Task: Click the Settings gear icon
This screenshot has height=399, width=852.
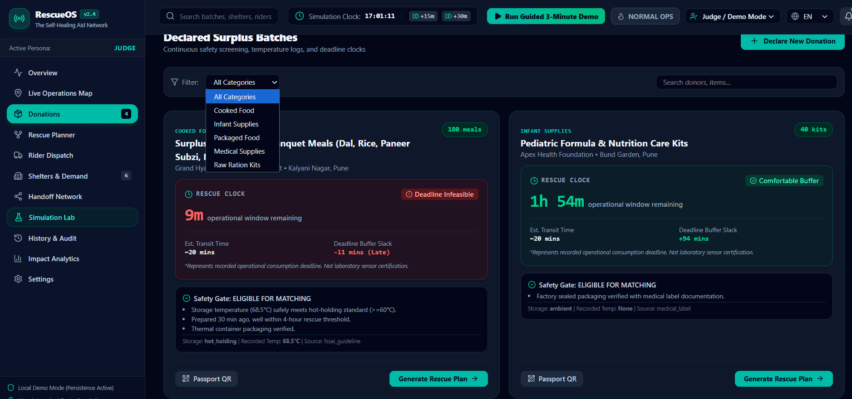Action: coord(18,279)
